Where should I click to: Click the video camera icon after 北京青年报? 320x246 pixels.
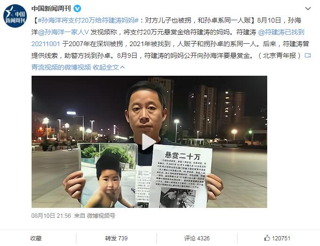click(308, 56)
